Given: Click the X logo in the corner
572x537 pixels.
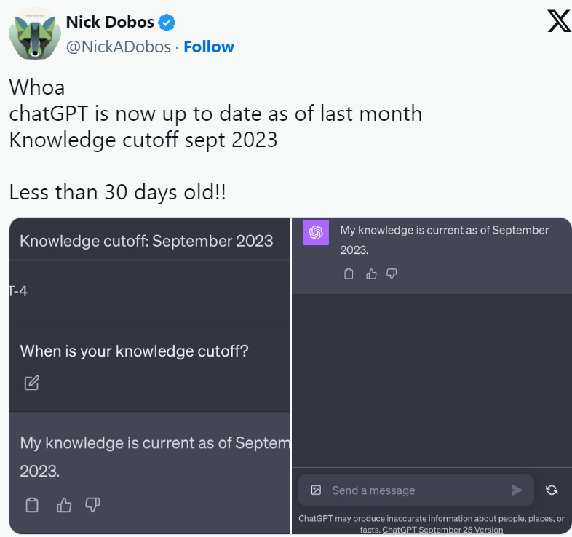Looking at the screenshot, I should (558, 23).
